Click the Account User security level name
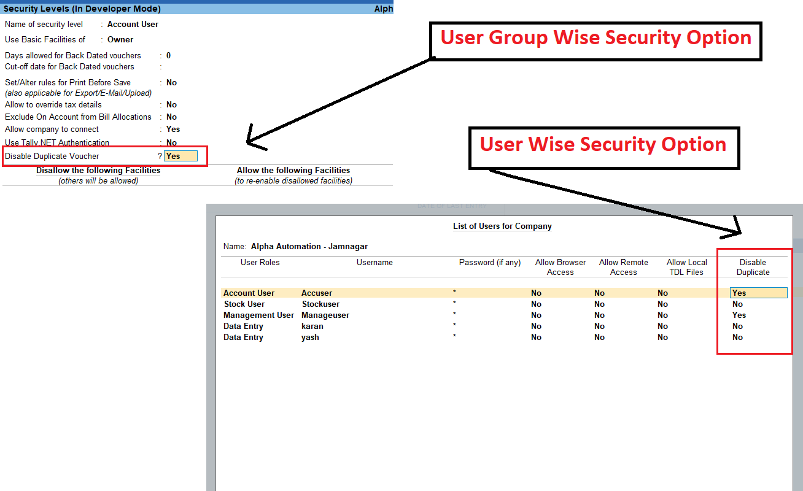Image resolution: width=803 pixels, height=491 pixels. pos(133,25)
